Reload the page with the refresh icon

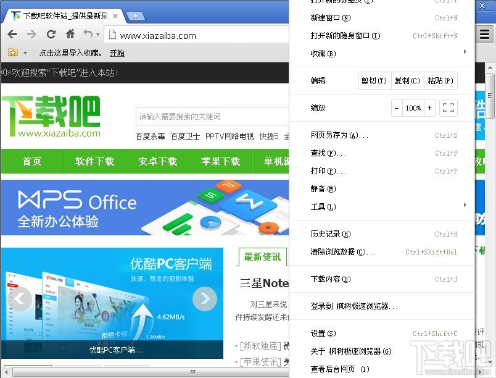point(51,34)
